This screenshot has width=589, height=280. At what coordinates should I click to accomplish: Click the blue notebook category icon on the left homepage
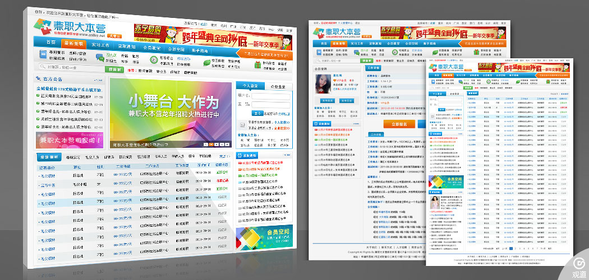(43, 55)
